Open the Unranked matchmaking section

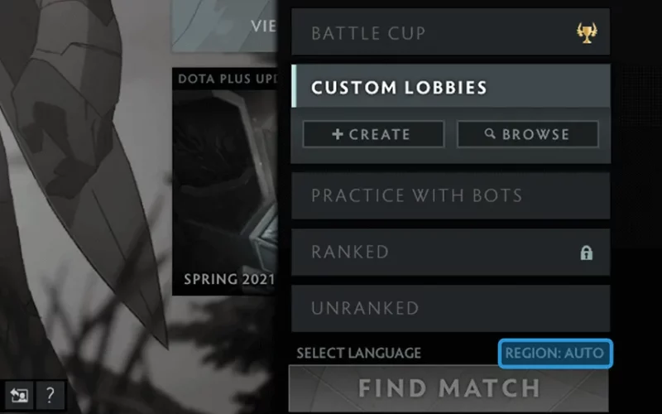click(450, 308)
